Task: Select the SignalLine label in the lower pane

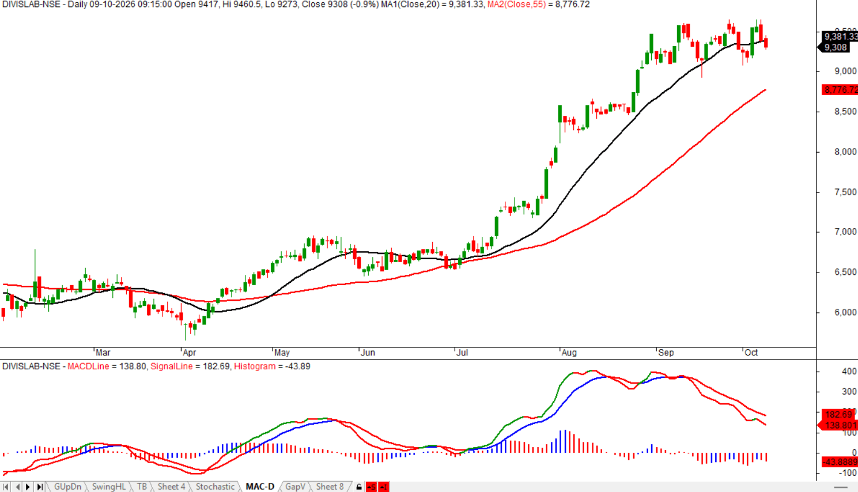Action: [172, 366]
